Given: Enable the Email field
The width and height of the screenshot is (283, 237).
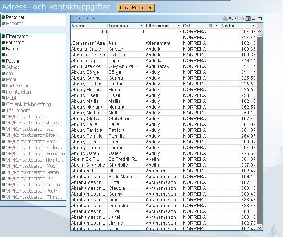Looking at the screenshot, I should point(9,79).
